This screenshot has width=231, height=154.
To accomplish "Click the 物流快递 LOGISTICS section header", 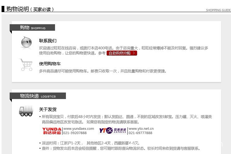I will [x=38, y=96].
